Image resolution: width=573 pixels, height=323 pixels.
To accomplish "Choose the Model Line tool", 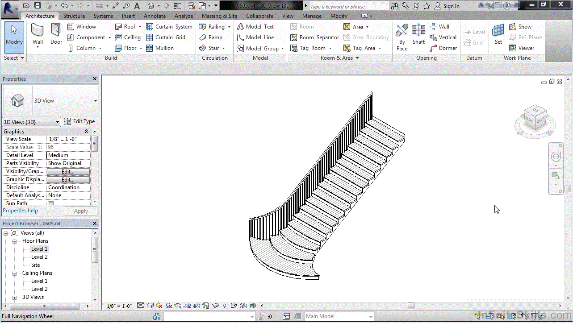I will tap(255, 37).
